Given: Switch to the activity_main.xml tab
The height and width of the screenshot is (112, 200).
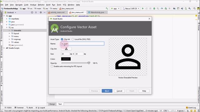Looking at the screenshot, I should pyautogui.click(x=57, y=12).
